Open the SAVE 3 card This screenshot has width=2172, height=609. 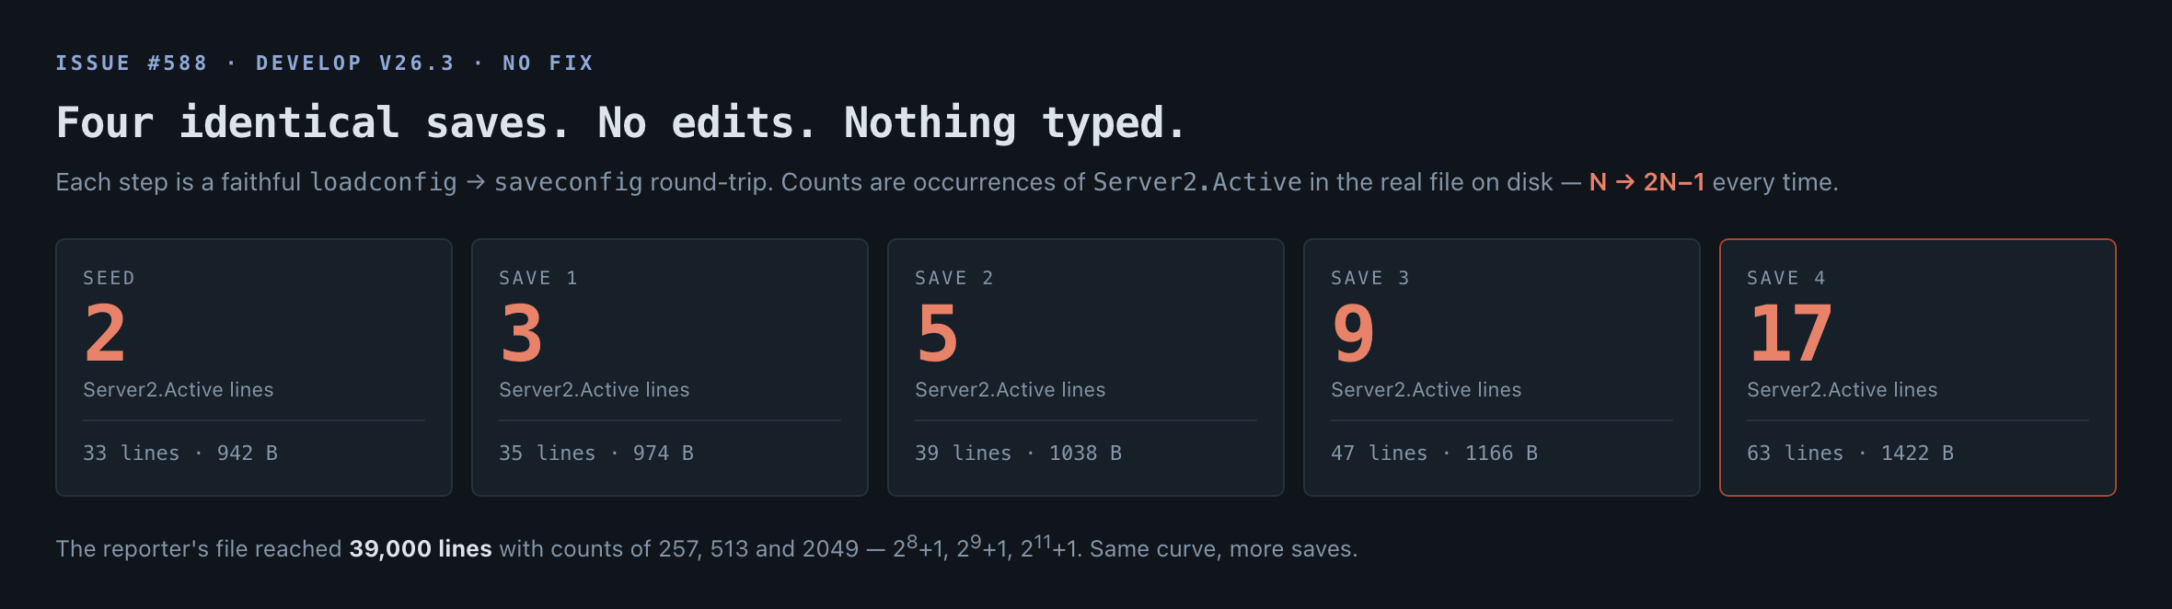click(x=1502, y=367)
